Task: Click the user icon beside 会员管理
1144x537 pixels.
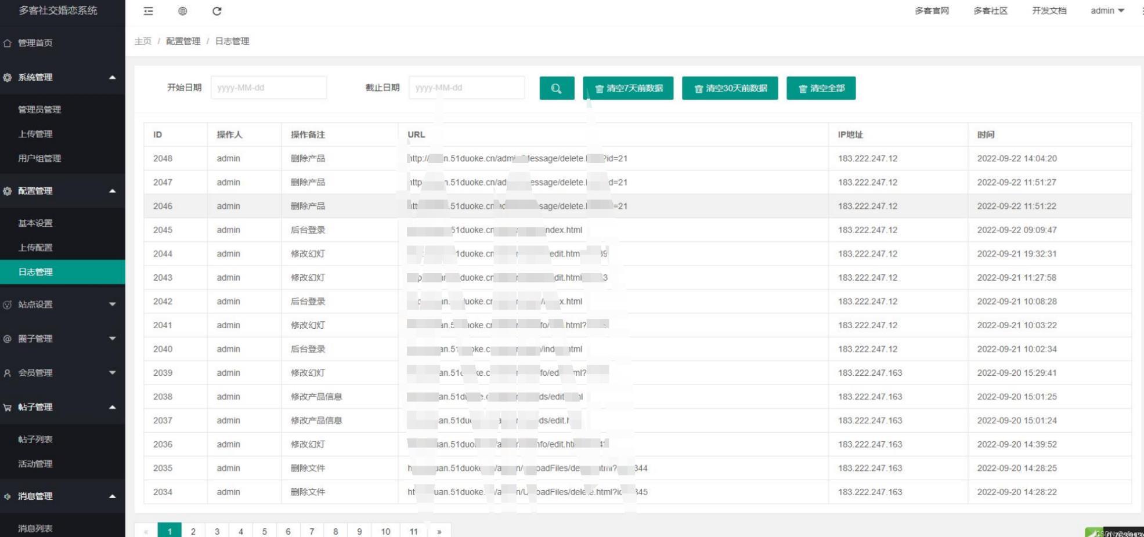Action: click(7, 373)
